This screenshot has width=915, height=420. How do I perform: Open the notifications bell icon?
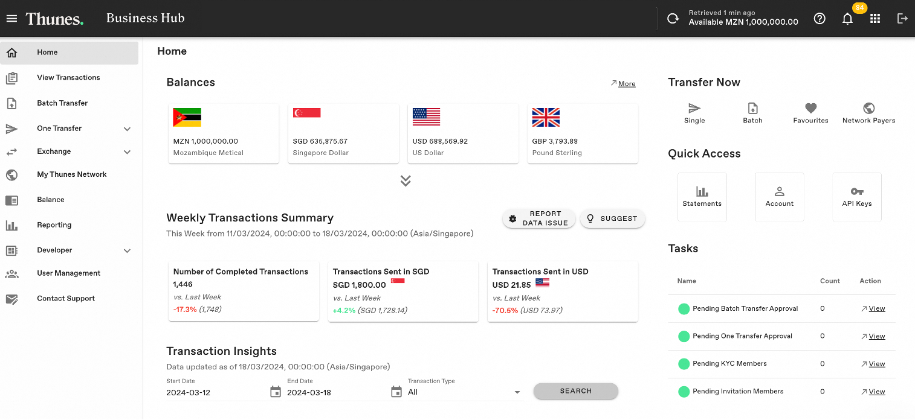[847, 18]
